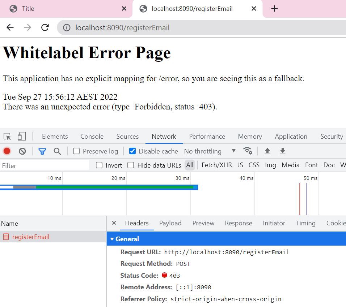Collapse the General headers section
The image size is (346, 307).
tap(112, 239)
